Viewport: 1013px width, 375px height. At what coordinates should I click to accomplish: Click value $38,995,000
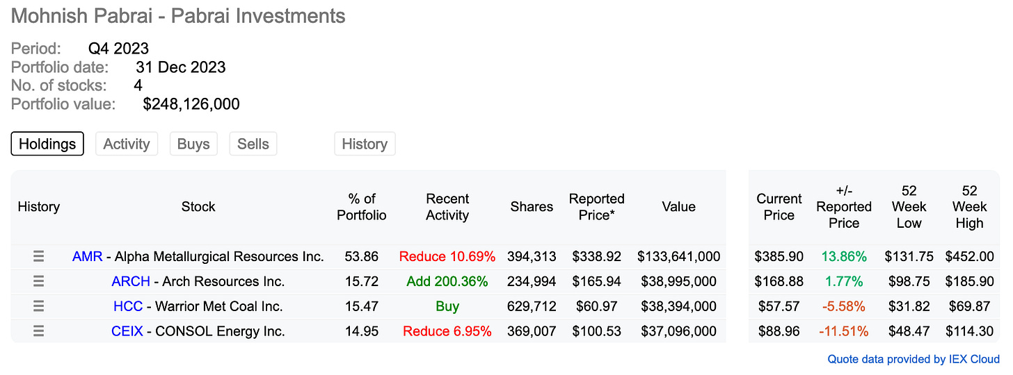[x=678, y=282]
